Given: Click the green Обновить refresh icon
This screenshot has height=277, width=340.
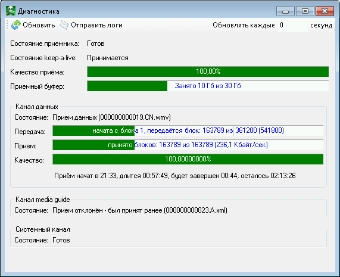Looking at the screenshot, I should coord(16,25).
